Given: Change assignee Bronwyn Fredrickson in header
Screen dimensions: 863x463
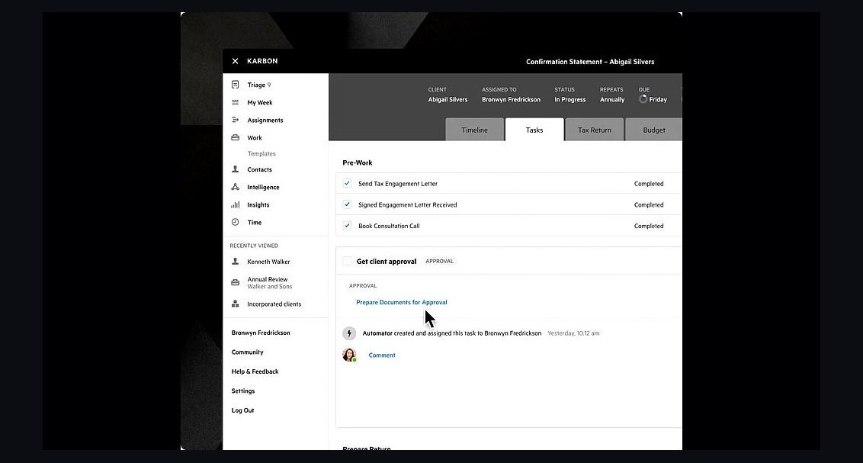Looking at the screenshot, I should pyautogui.click(x=511, y=100).
